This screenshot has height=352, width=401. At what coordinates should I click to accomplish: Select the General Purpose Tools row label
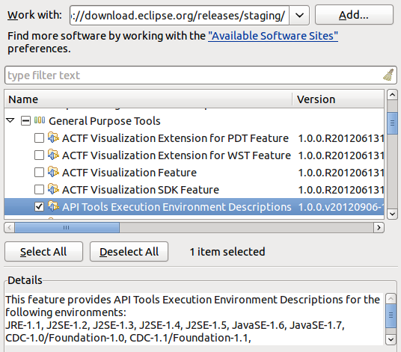[x=104, y=121]
